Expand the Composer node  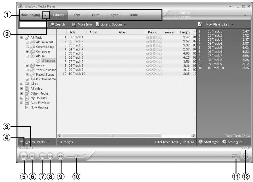(x=27, y=51)
